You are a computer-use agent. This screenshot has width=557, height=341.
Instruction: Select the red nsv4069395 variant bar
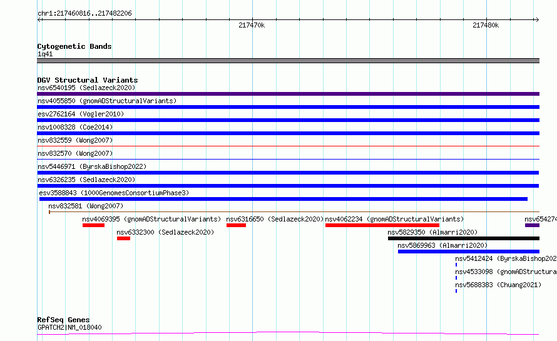[x=93, y=225]
